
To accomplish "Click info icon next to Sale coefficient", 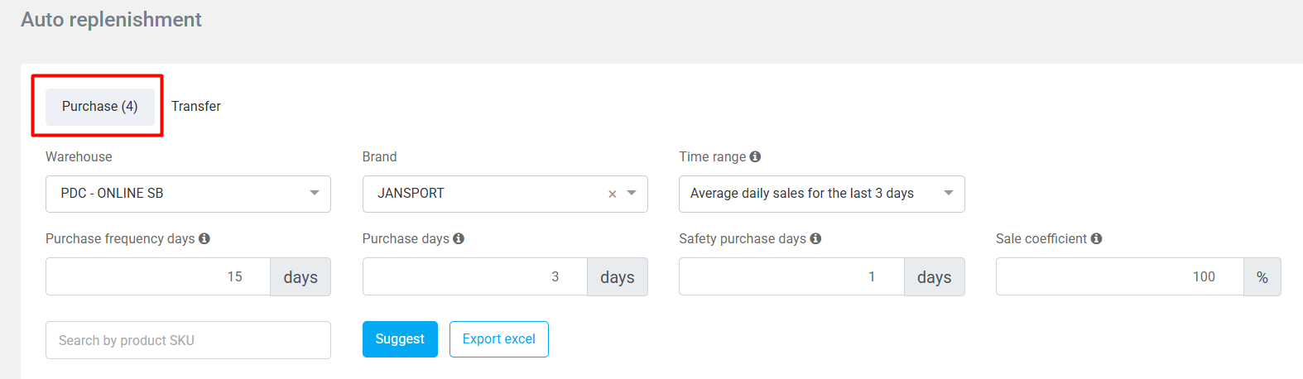I will pos(1096,238).
